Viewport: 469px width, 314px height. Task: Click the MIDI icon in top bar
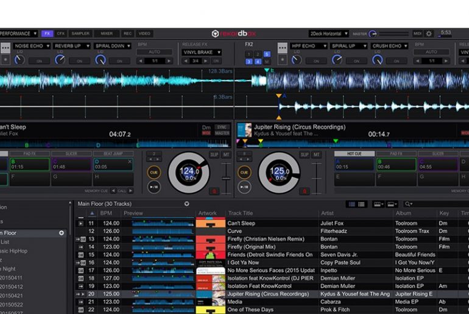pyautogui.click(x=417, y=34)
